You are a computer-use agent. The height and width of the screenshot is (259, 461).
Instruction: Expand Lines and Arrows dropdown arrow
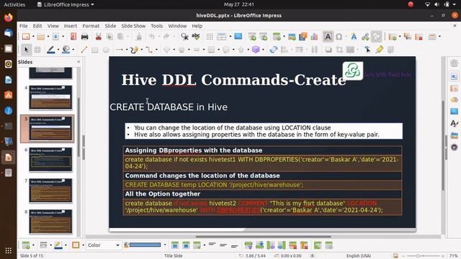(x=127, y=50)
